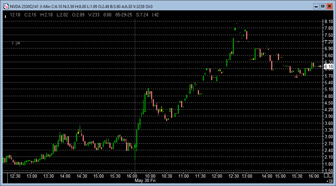
Task: Click the 4.20 price axis label
Action: click(329, 110)
